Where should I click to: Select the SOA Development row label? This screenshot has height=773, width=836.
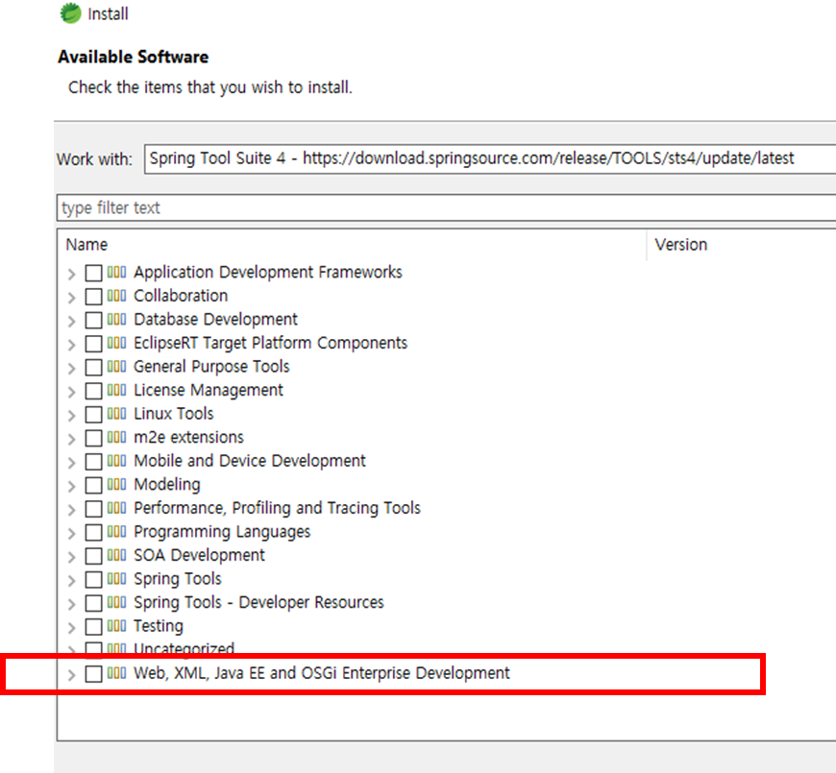[199, 555]
